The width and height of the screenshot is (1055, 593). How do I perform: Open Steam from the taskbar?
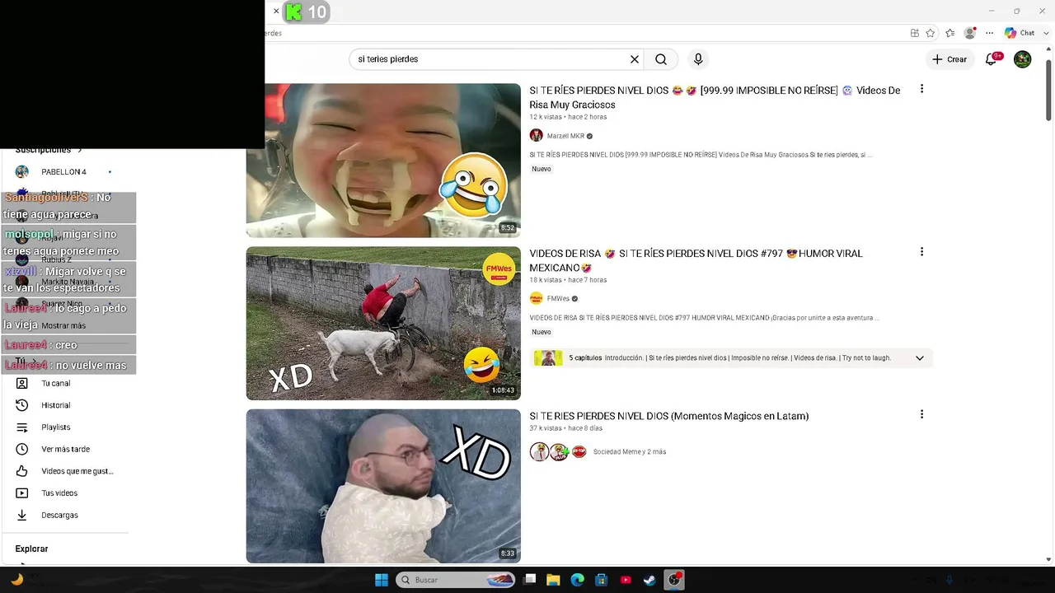coord(650,580)
